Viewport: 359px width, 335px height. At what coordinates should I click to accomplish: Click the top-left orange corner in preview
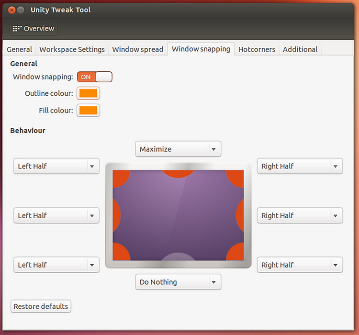point(120,177)
